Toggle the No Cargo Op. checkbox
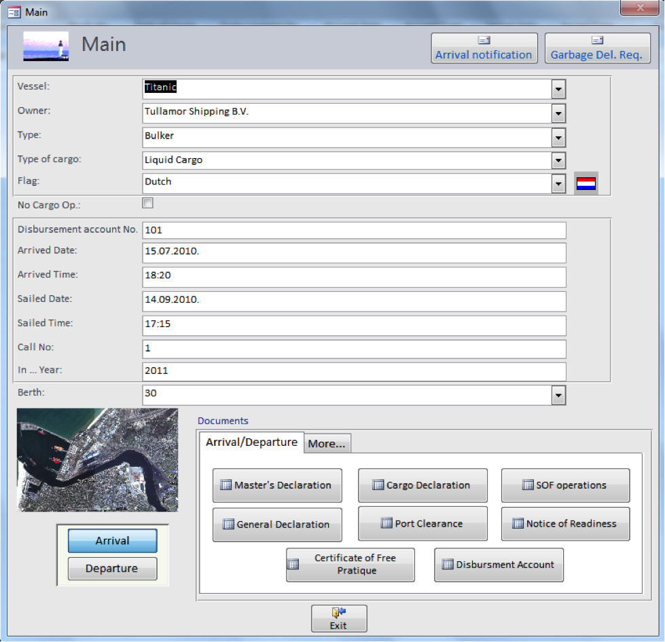This screenshot has height=642, width=665. (x=147, y=203)
